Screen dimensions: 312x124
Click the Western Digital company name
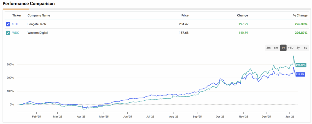pos(38,33)
